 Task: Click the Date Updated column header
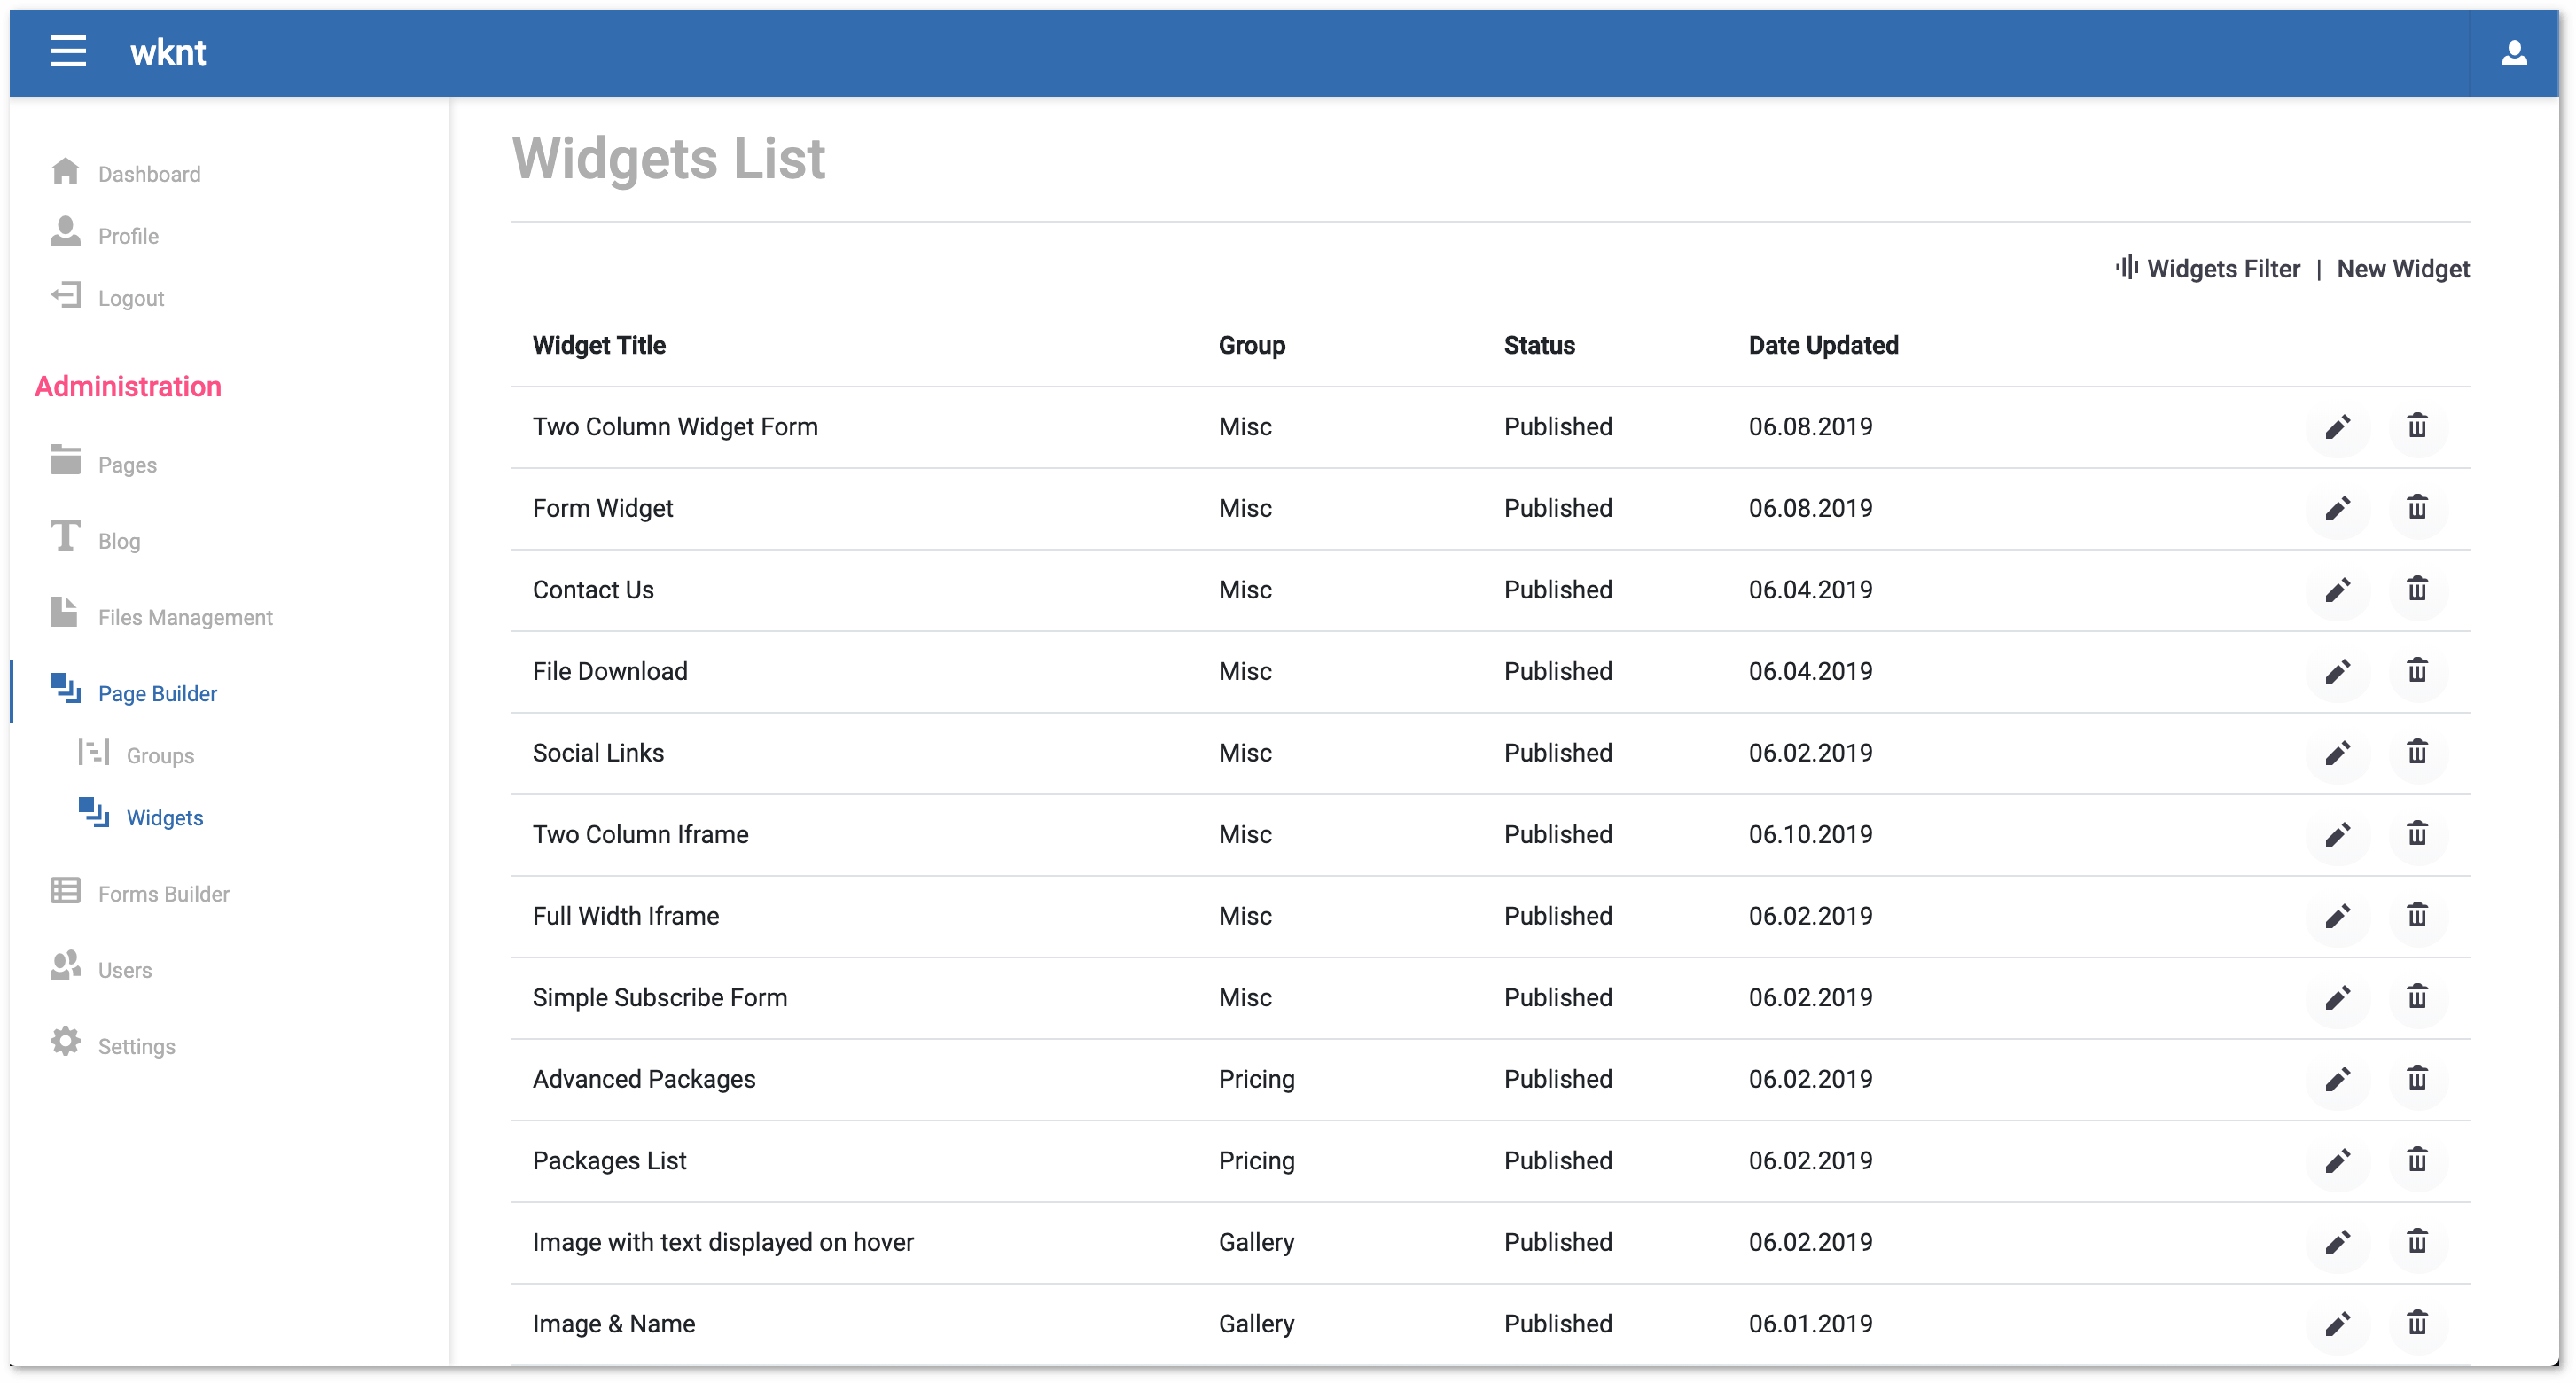[1823, 345]
